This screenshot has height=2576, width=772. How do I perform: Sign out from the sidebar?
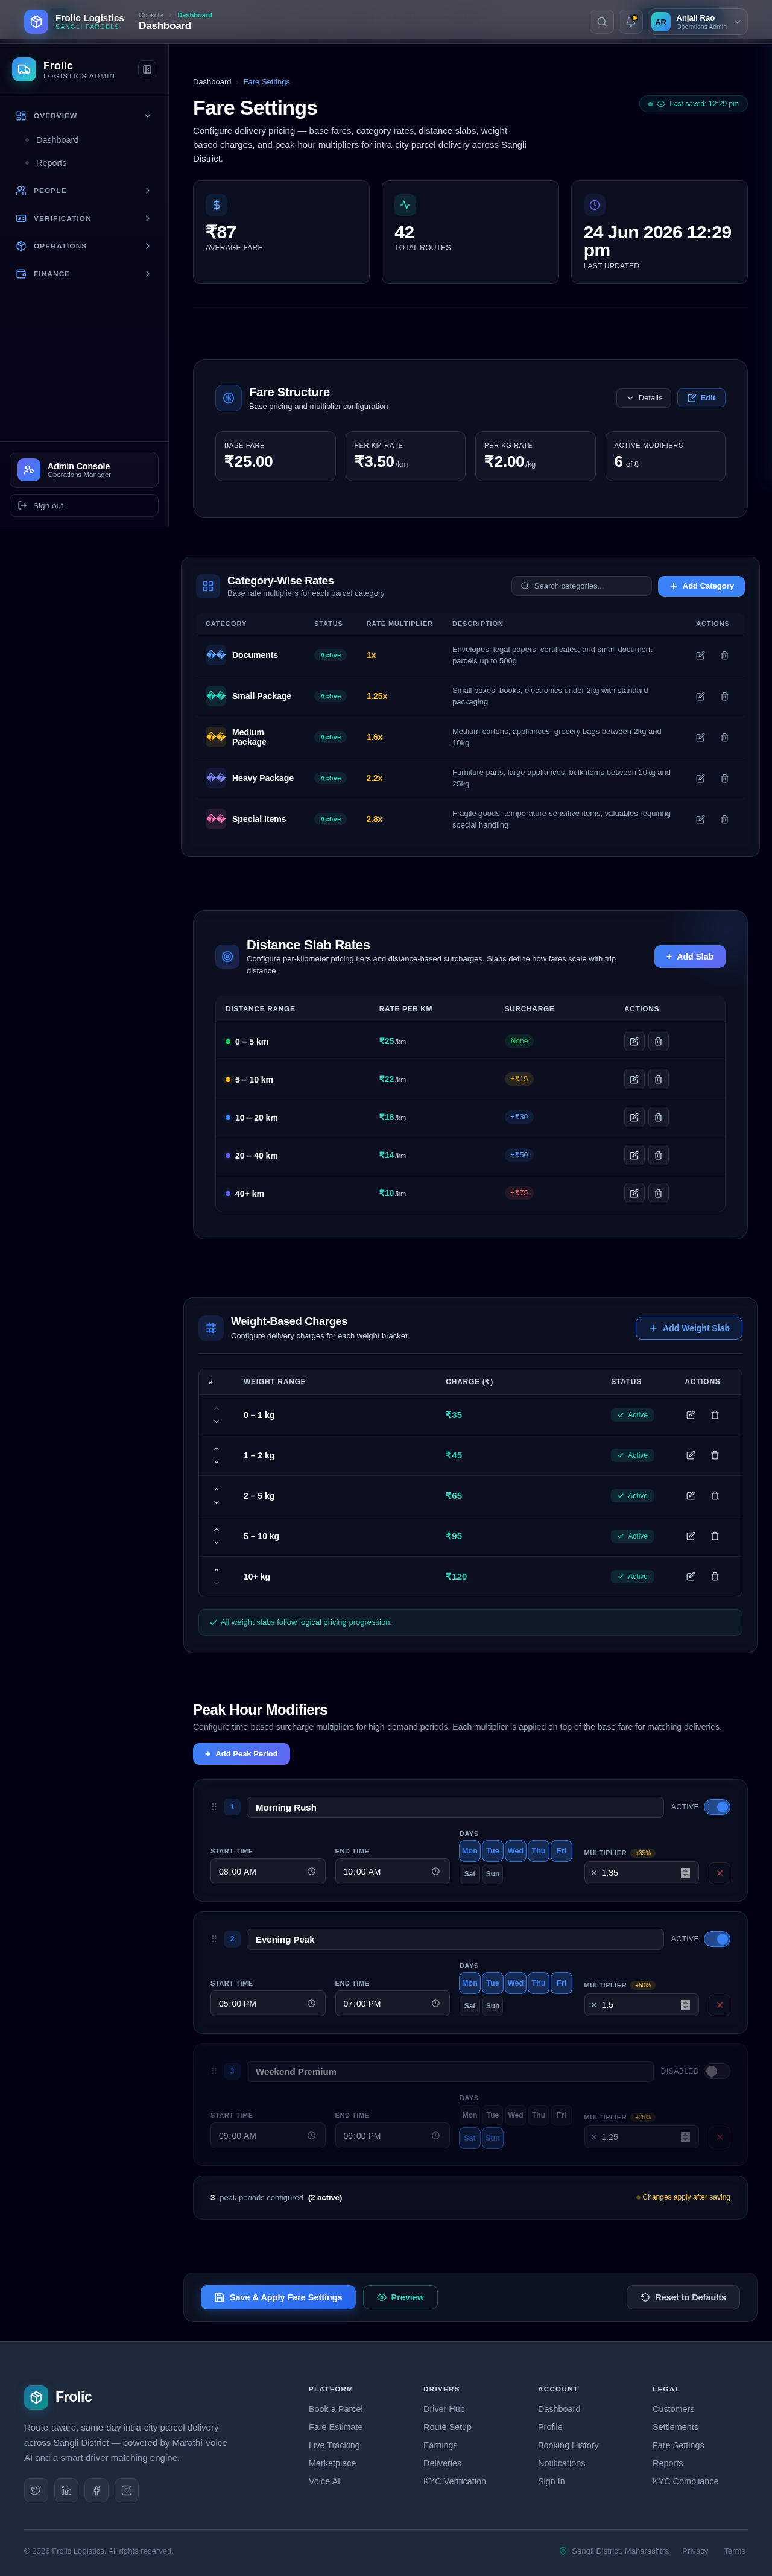point(84,506)
